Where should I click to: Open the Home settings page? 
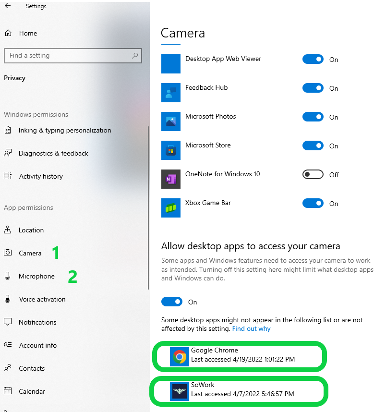28,33
